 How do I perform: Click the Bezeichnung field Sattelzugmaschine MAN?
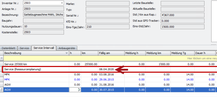[44, 15]
